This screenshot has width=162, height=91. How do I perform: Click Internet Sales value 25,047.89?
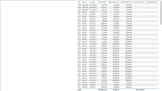[x=104, y=35]
